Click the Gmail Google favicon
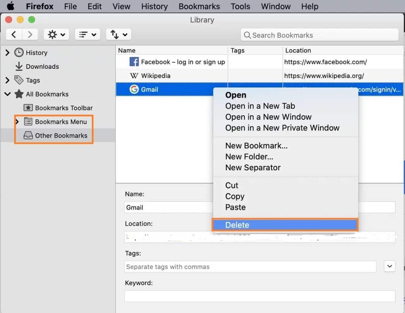405x313 pixels. tap(134, 89)
